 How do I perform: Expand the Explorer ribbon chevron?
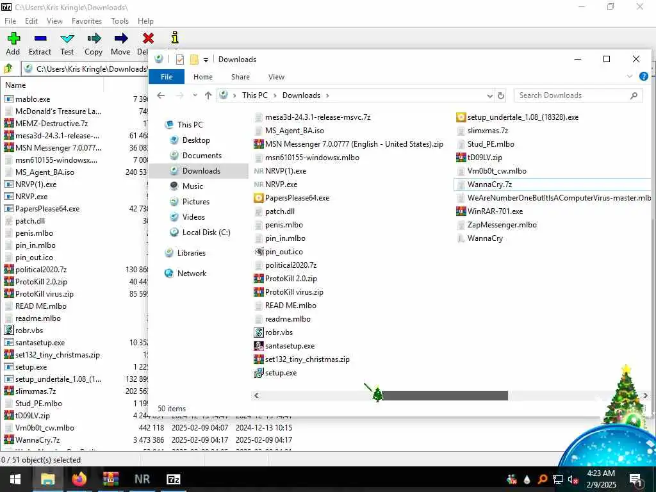tap(630, 77)
